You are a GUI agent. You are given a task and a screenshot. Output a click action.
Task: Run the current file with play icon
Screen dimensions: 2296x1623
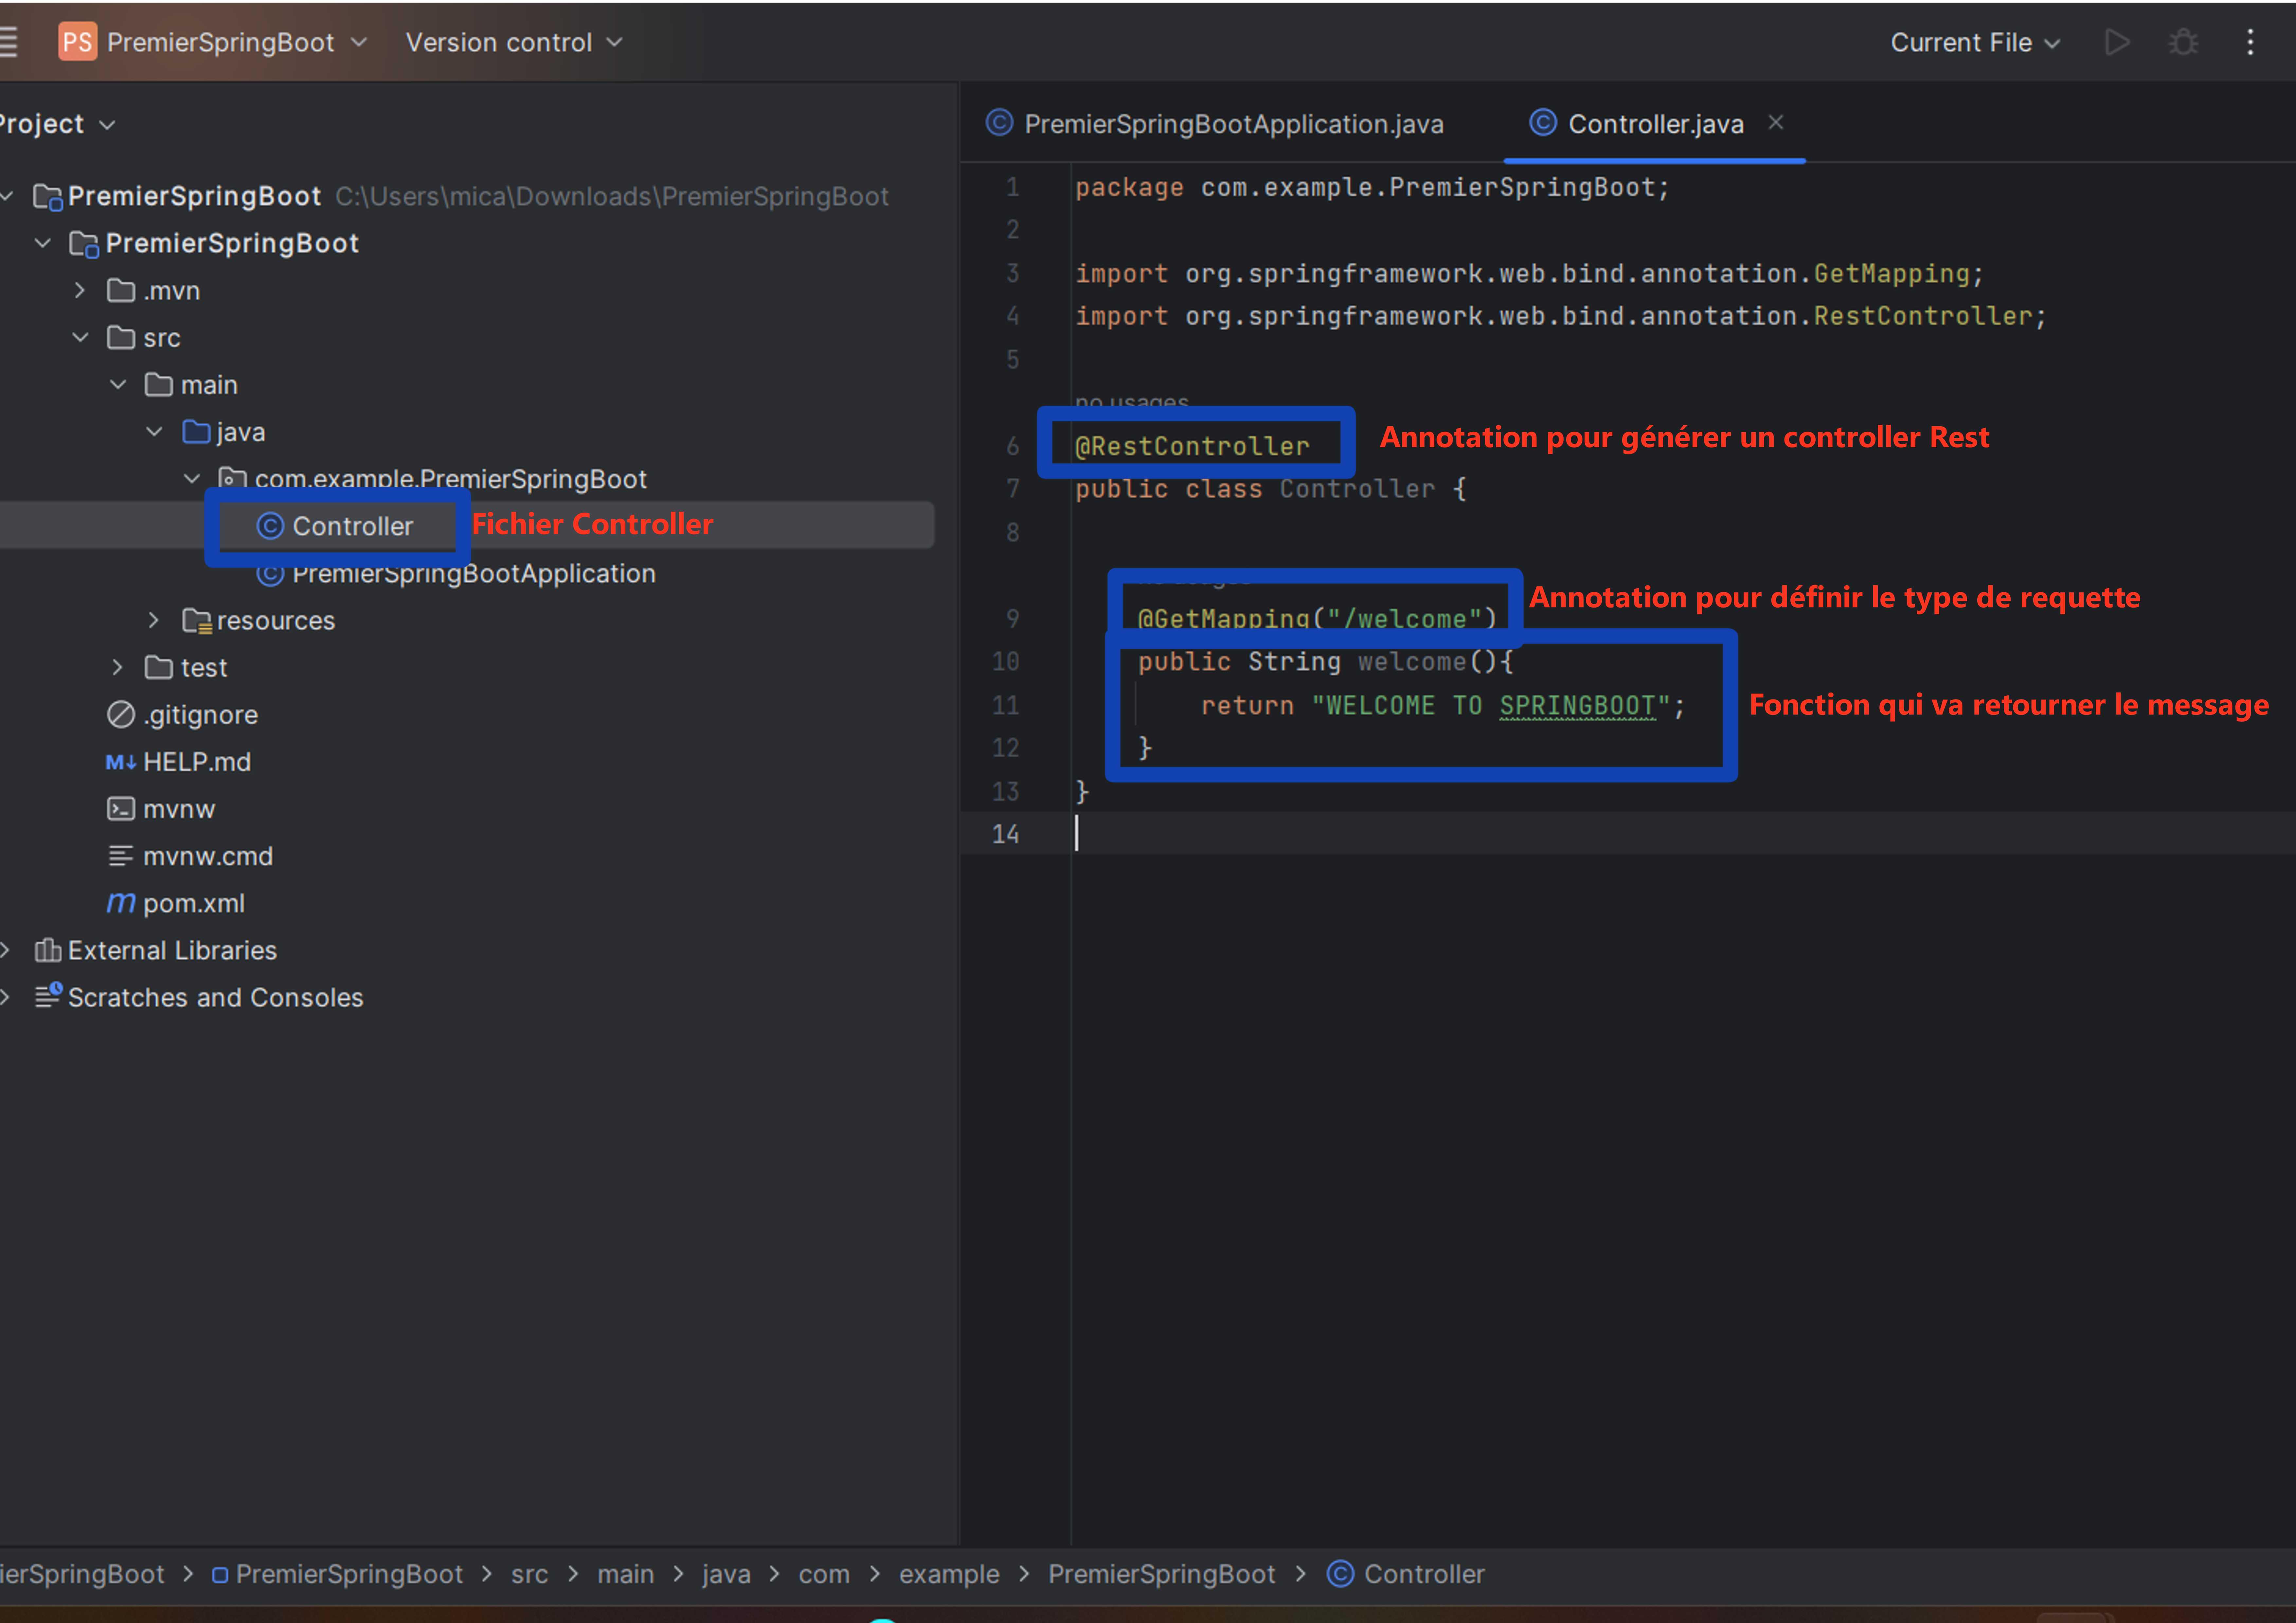(2117, 42)
